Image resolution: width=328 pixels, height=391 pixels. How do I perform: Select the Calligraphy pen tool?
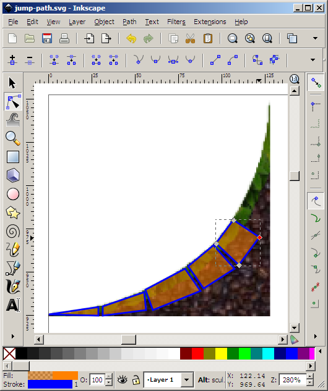pyautogui.click(x=13, y=286)
